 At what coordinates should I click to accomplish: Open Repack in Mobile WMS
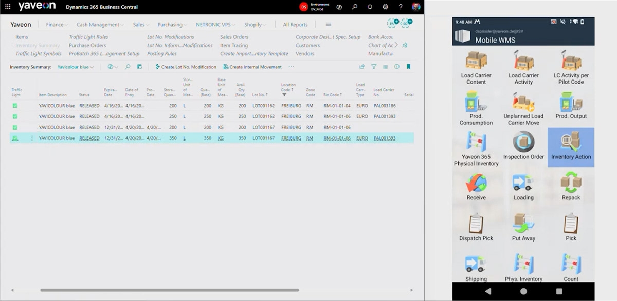pos(571,187)
